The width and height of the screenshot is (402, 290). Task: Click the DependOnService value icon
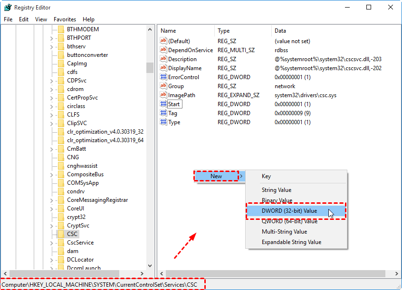click(163, 50)
